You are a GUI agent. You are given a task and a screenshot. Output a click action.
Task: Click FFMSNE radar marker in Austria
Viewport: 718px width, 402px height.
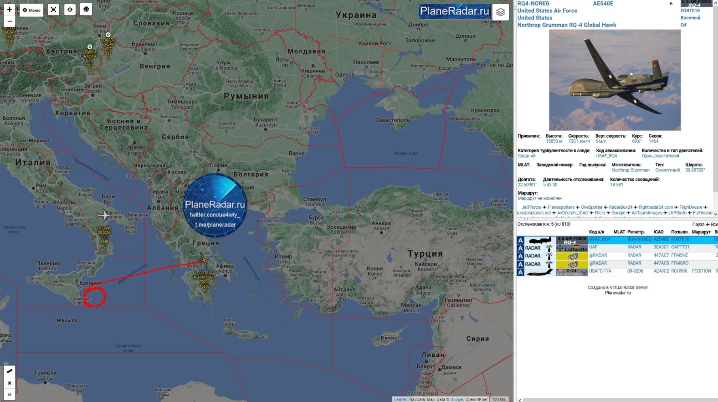90,46
